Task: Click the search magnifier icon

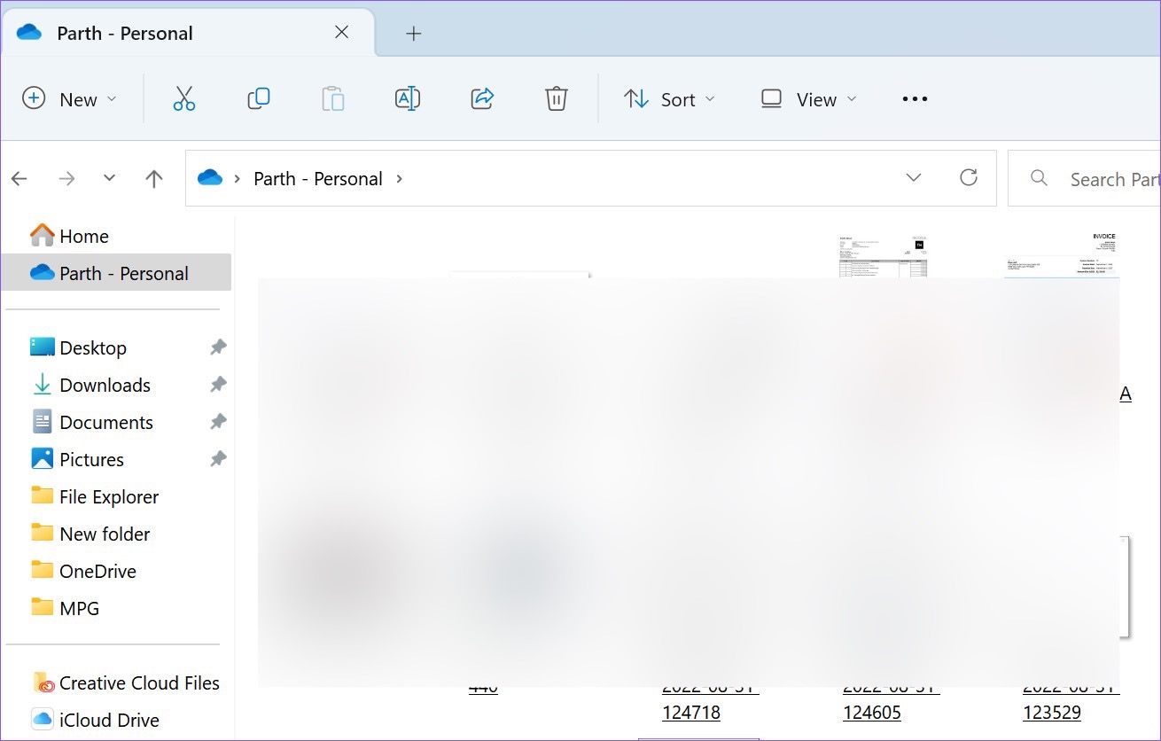Action: click(1038, 178)
